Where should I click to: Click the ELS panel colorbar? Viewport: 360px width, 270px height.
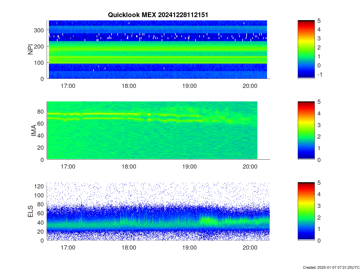point(306,211)
